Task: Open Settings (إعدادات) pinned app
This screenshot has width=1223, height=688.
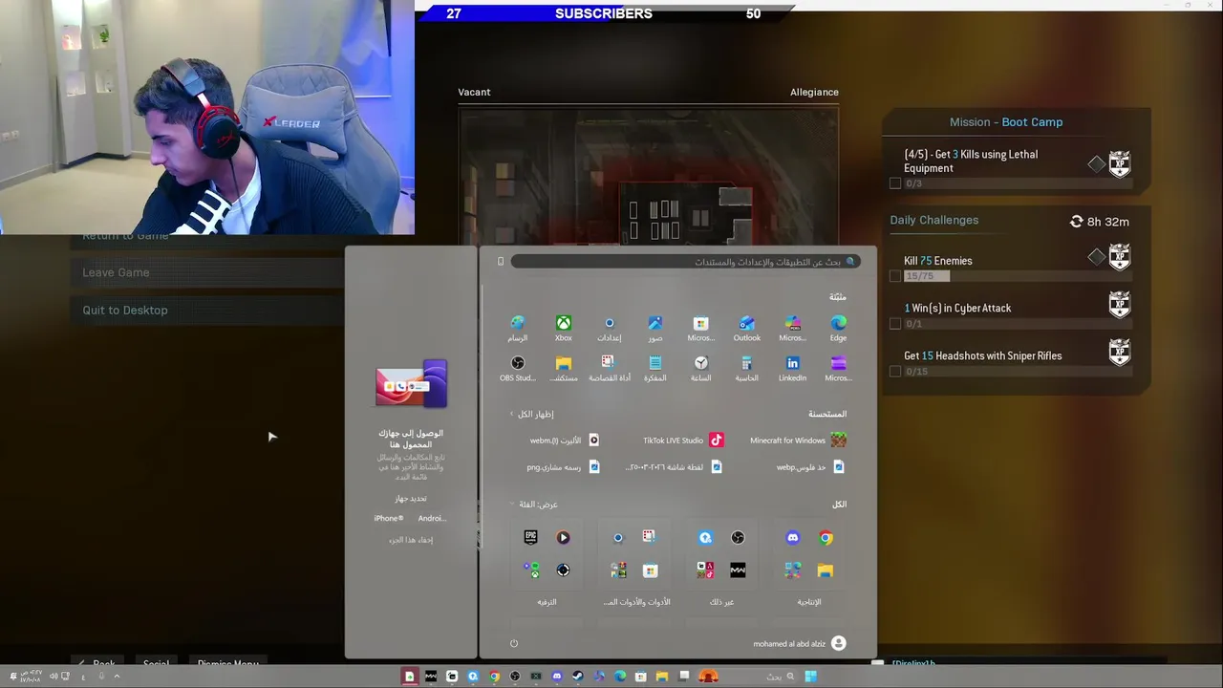Action: [610, 329]
